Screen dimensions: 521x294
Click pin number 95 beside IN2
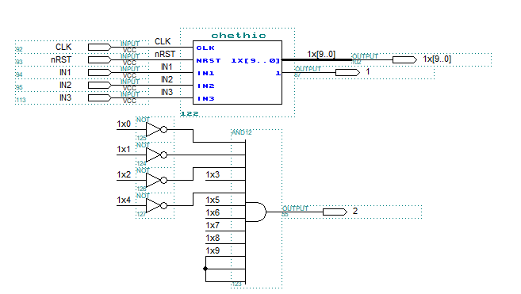pyautogui.click(x=19, y=87)
